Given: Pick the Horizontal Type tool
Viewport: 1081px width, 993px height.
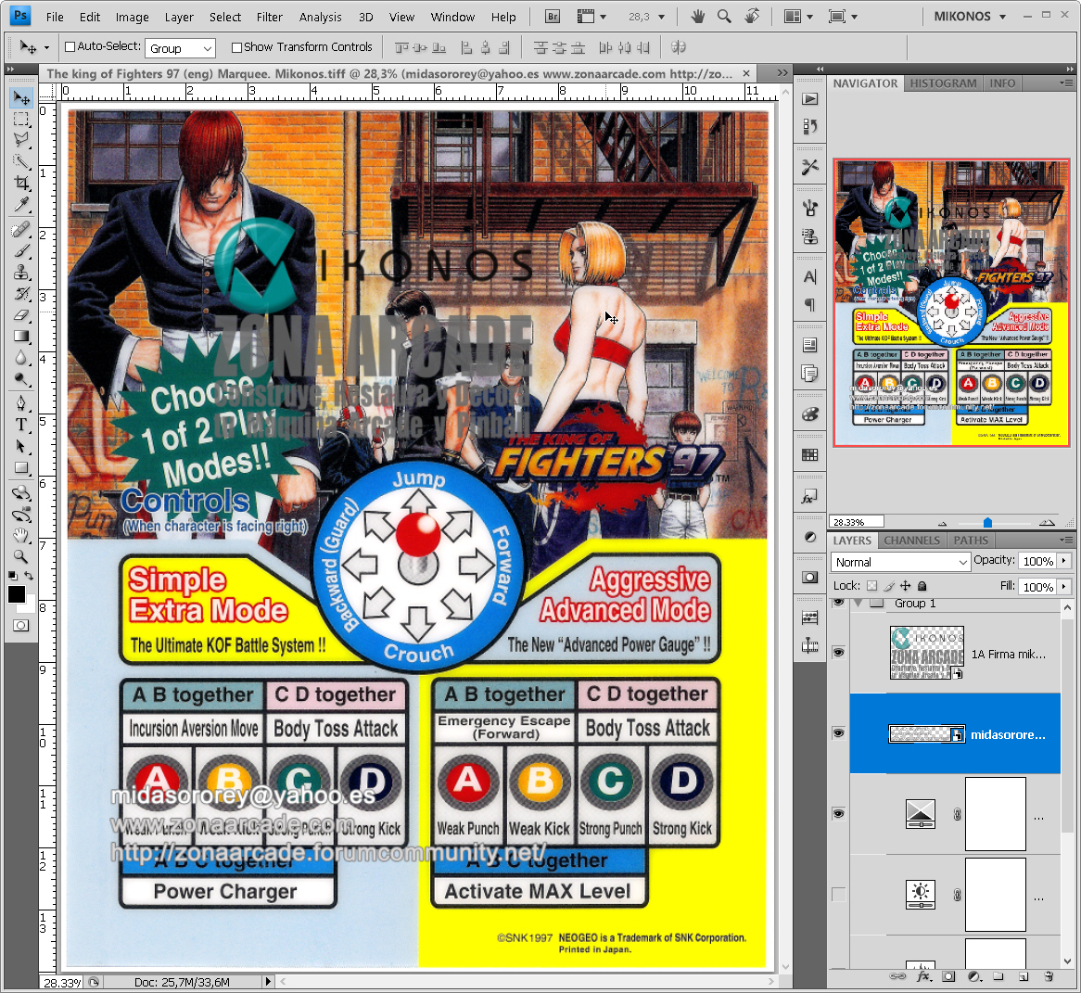Looking at the screenshot, I should click(21, 425).
